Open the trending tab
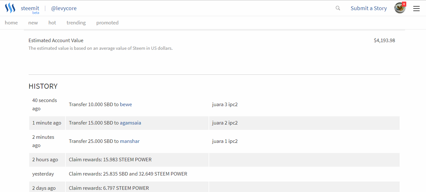Viewport: 426px width, 192px height. tap(76, 22)
